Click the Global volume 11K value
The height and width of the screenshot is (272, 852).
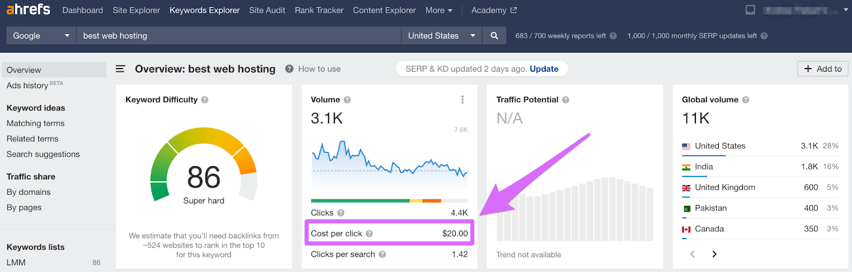(696, 118)
